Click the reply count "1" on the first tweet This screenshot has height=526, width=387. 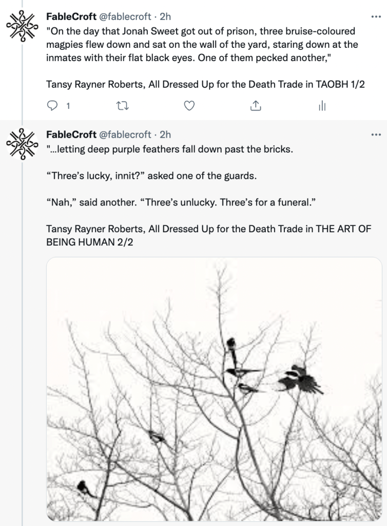[x=67, y=106]
